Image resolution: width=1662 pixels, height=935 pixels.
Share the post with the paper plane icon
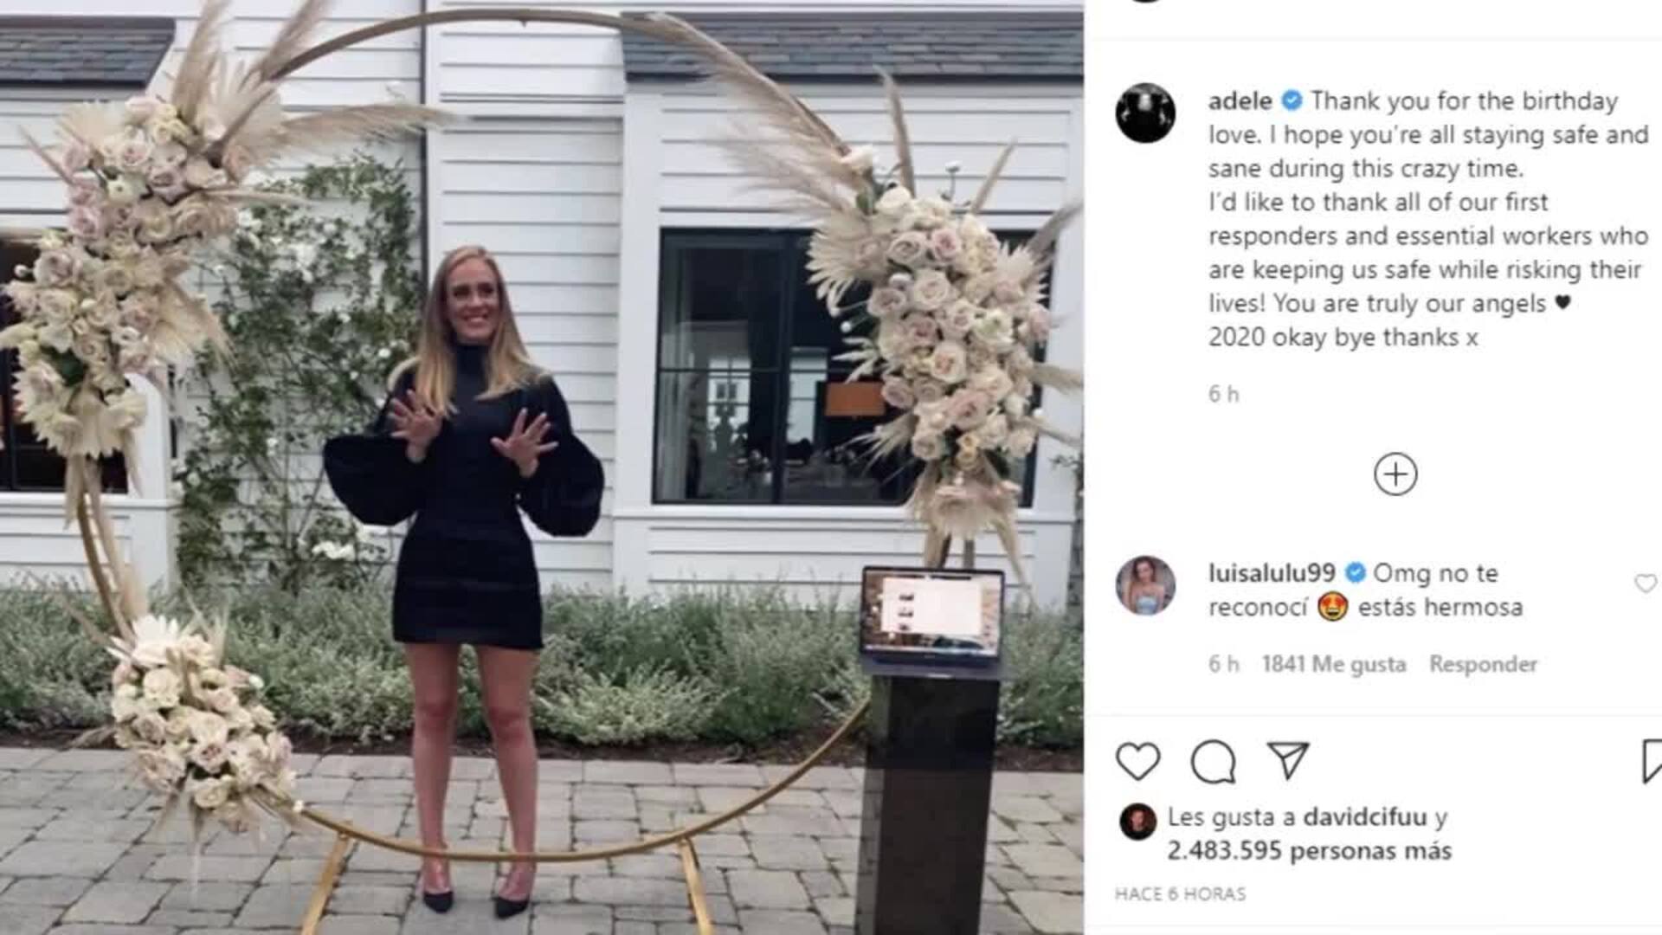click(x=1288, y=761)
